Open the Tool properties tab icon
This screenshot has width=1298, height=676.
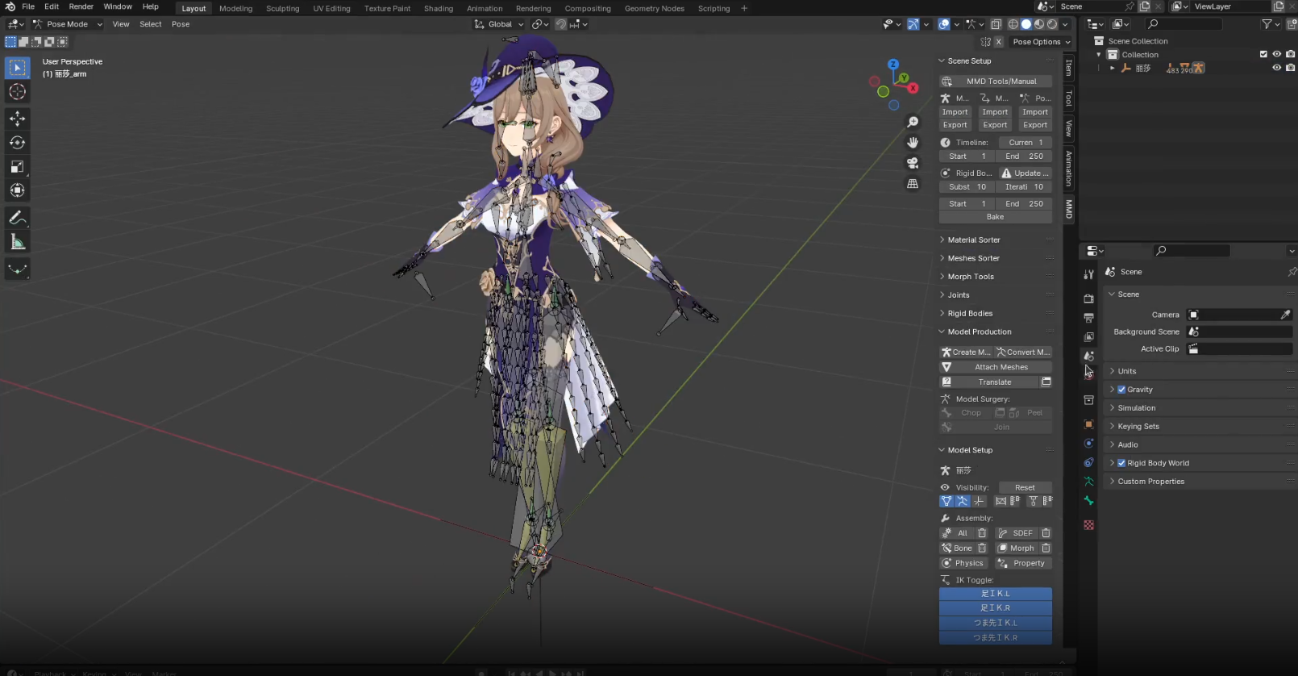point(1089,274)
